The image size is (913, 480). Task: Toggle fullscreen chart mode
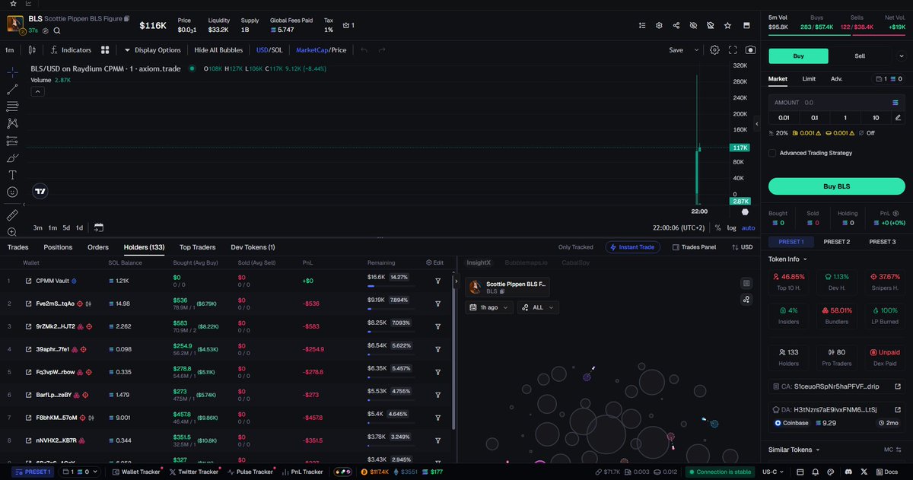[733, 49]
